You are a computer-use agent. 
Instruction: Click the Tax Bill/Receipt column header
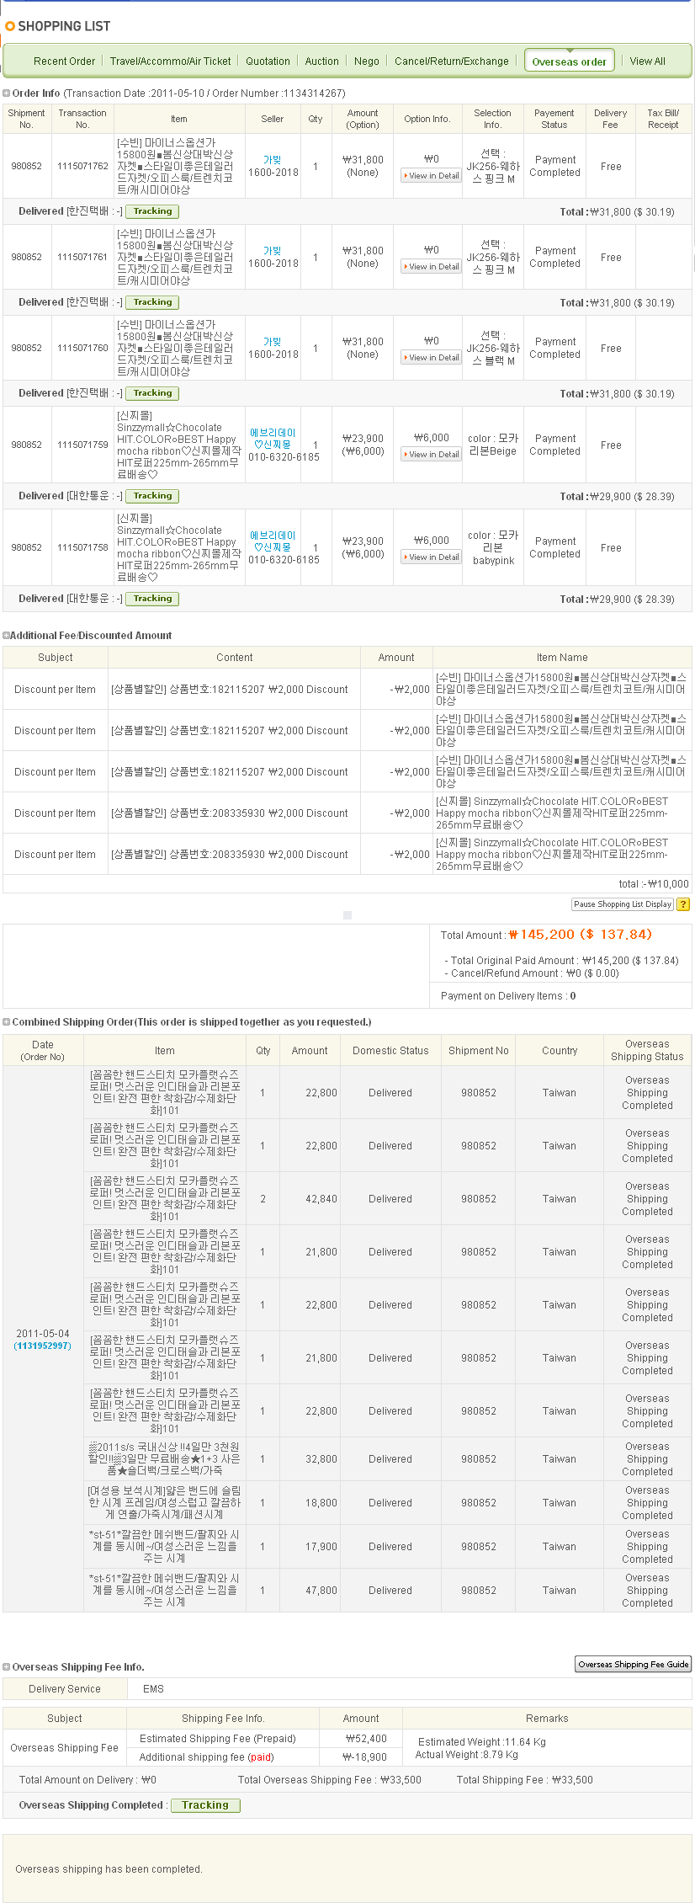tap(663, 119)
